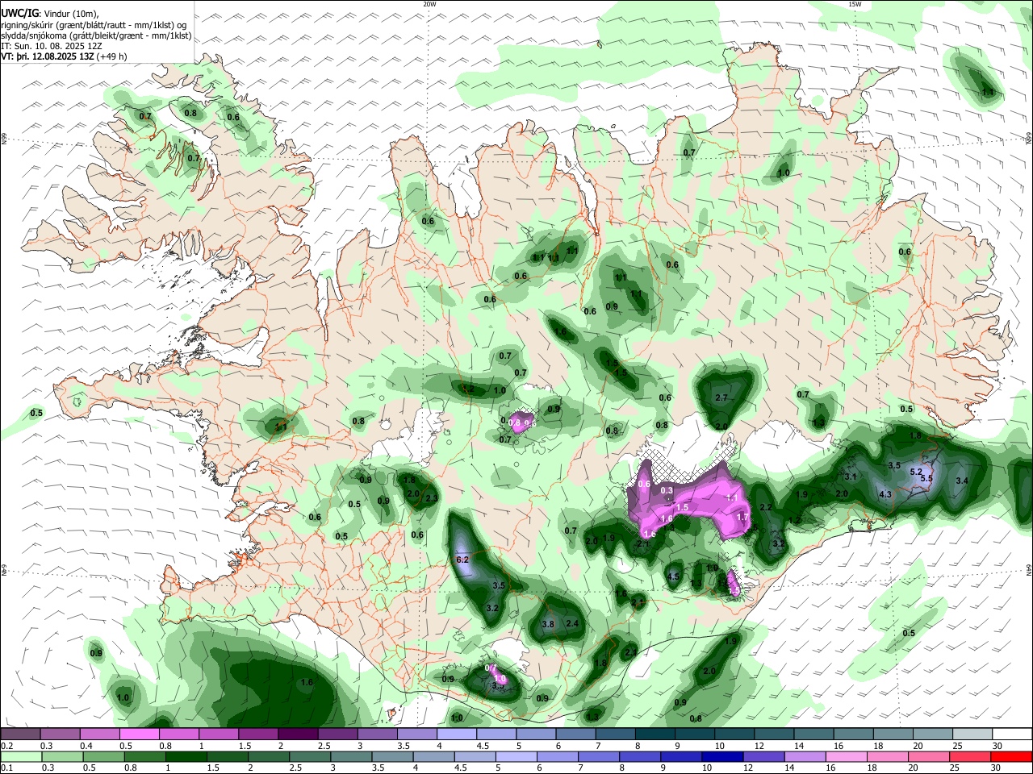Click the 0.2 legend label
Screen dimensions: 1033x774
point(6,746)
